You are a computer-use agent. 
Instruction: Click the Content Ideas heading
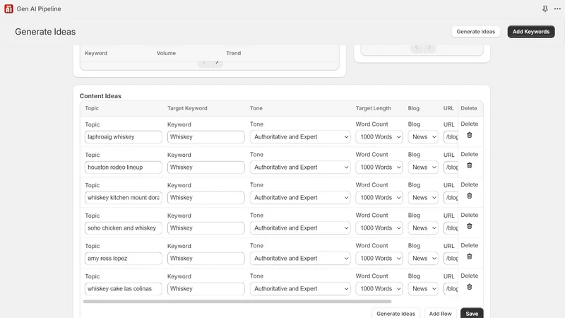(100, 96)
